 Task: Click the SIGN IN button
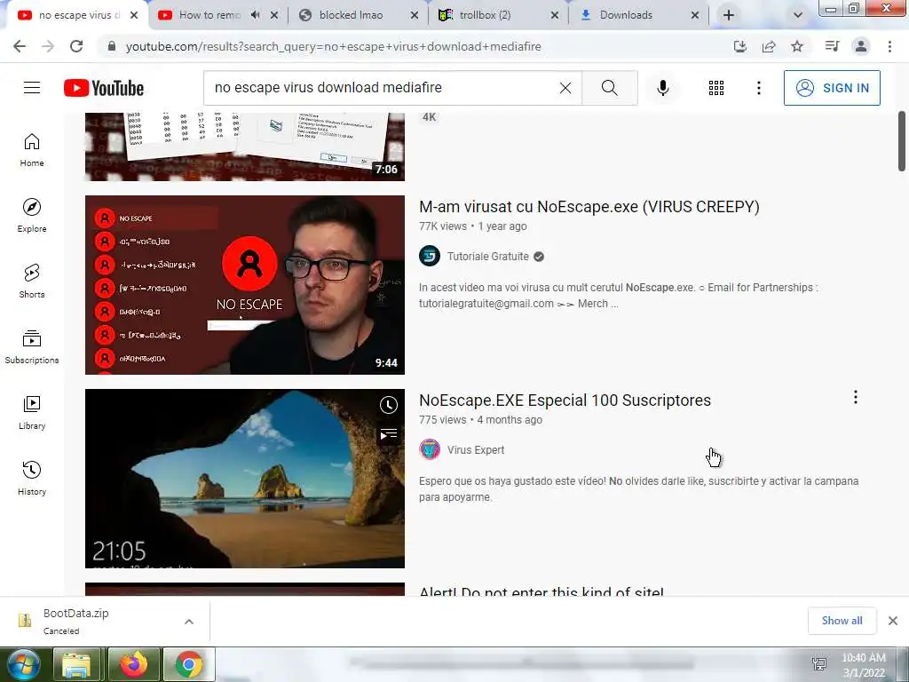(x=832, y=88)
